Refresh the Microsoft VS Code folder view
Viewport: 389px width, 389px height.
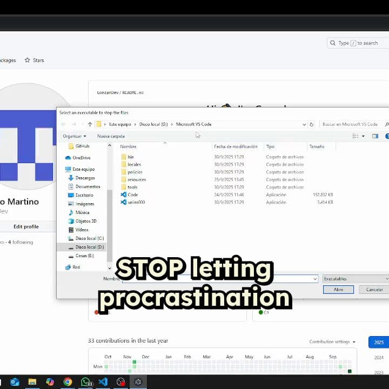(x=312, y=124)
